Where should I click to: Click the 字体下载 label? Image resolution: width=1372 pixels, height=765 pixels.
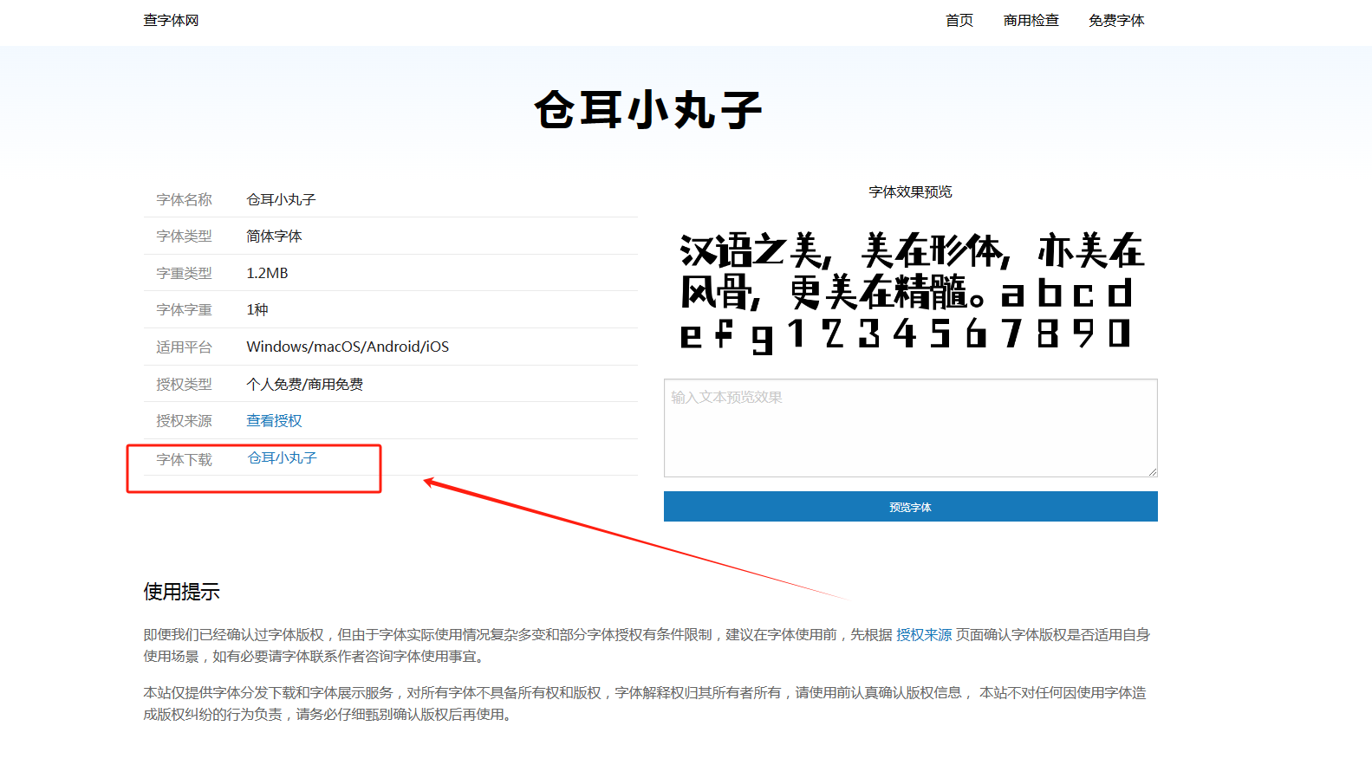click(184, 460)
